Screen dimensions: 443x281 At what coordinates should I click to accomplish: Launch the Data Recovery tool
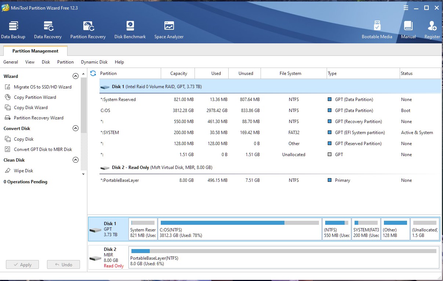click(x=48, y=30)
